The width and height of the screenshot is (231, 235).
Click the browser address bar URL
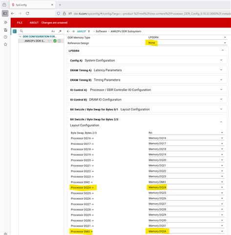pos(152,14)
